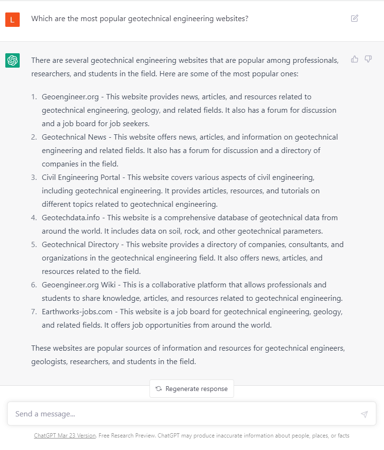
Task: Dislike the response using the thumbs down icon
Action: coord(368,59)
